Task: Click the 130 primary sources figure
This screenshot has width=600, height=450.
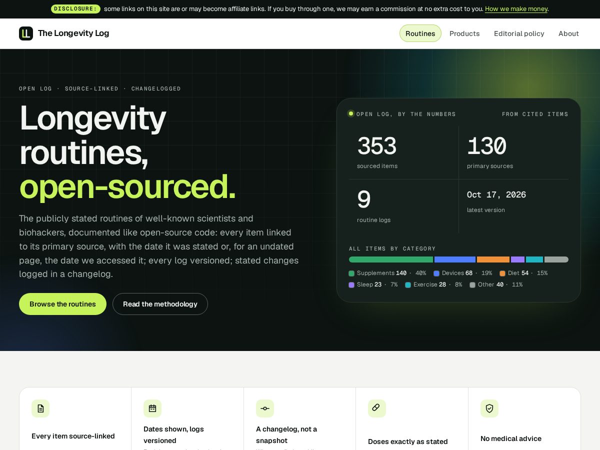Action: point(486,146)
